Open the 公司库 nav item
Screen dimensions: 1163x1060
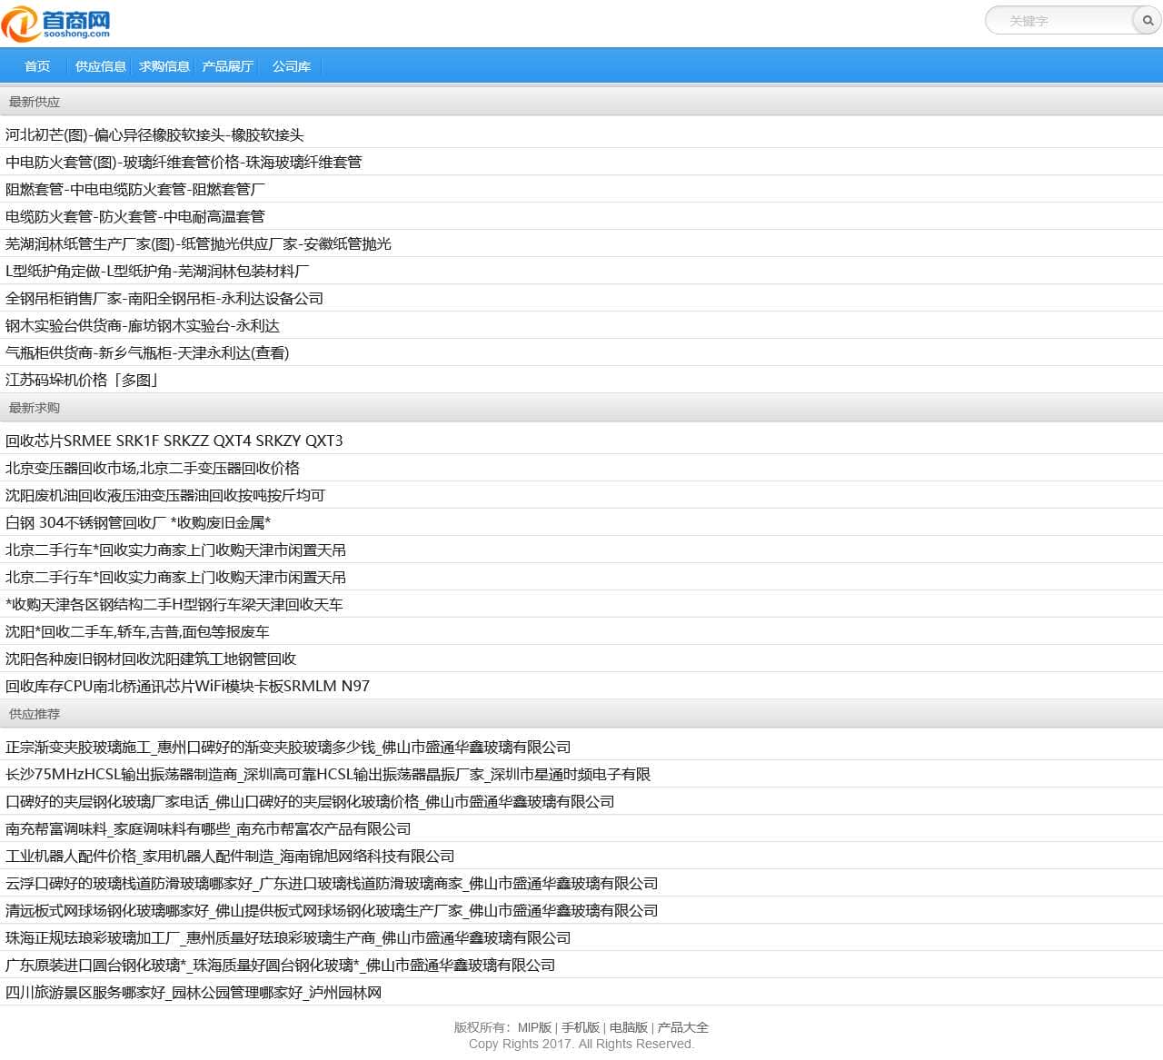pyautogui.click(x=292, y=66)
